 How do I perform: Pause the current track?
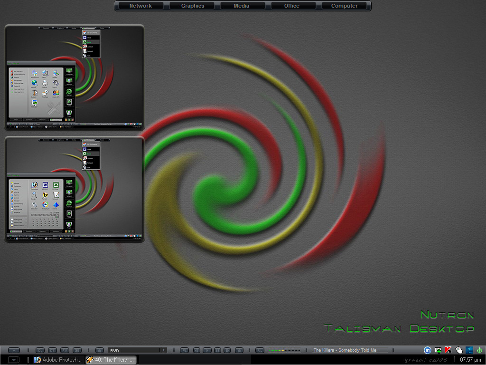coord(217,350)
